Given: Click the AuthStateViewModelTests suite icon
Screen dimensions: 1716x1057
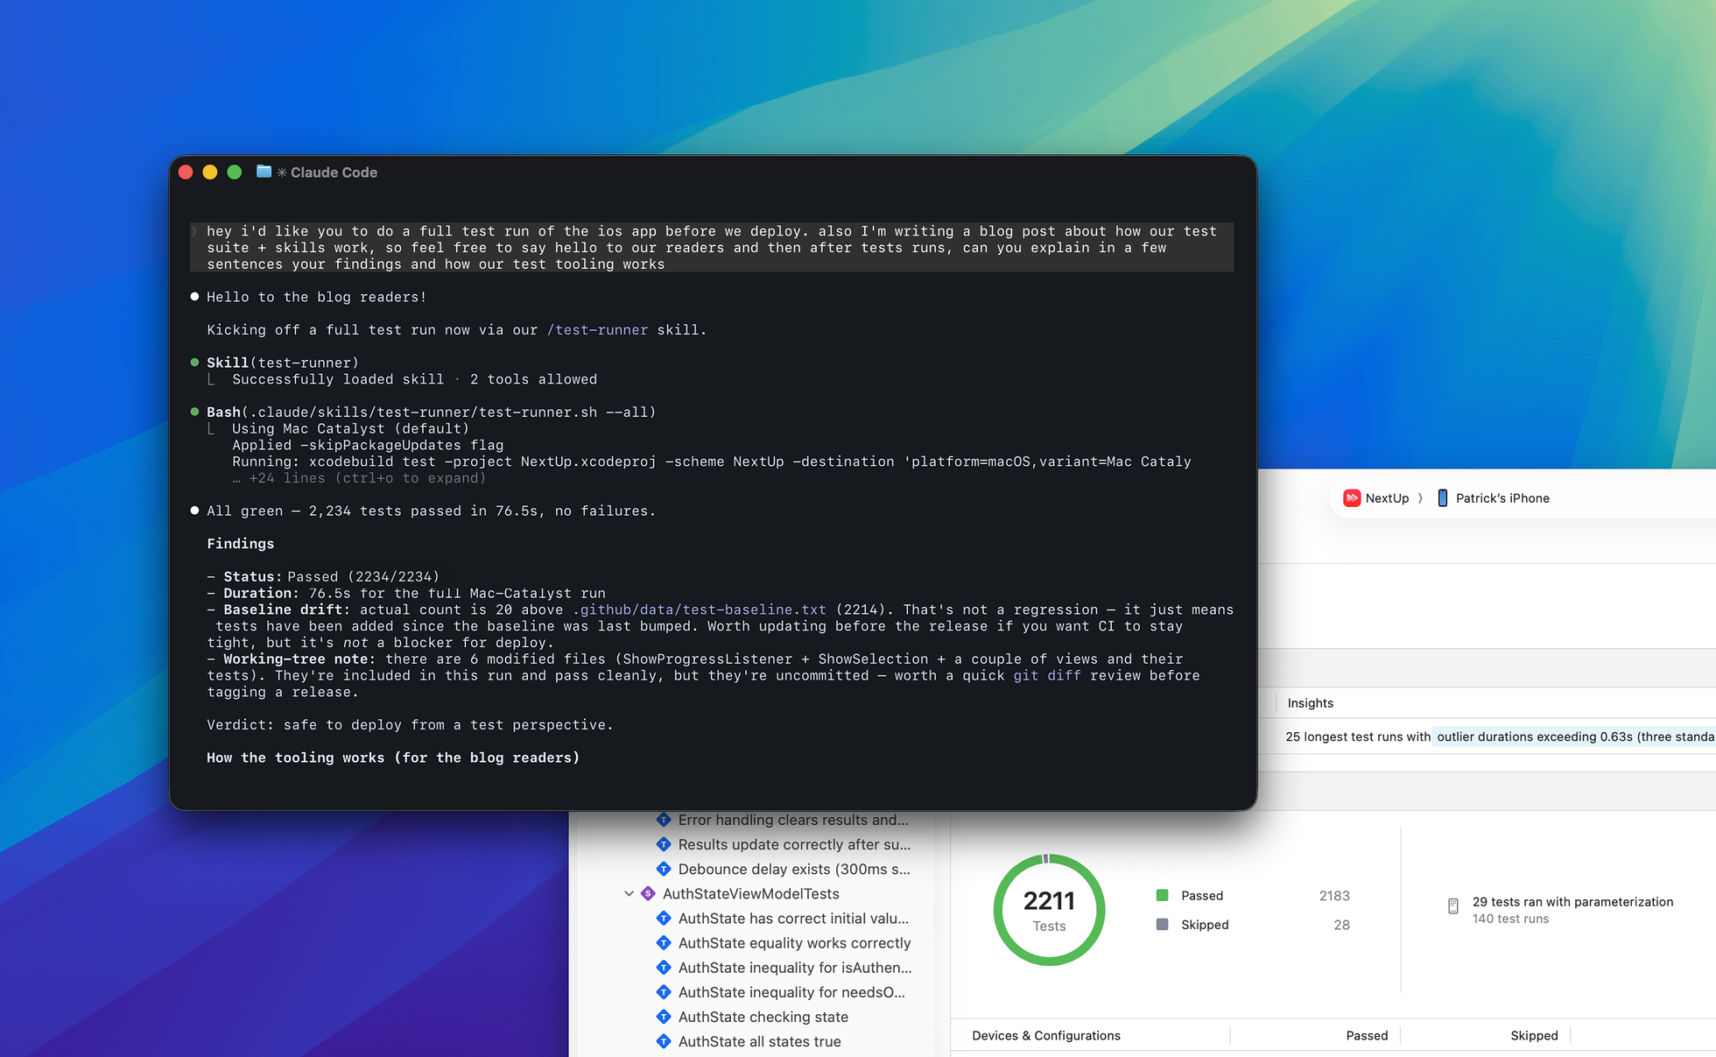Looking at the screenshot, I should coord(648,893).
